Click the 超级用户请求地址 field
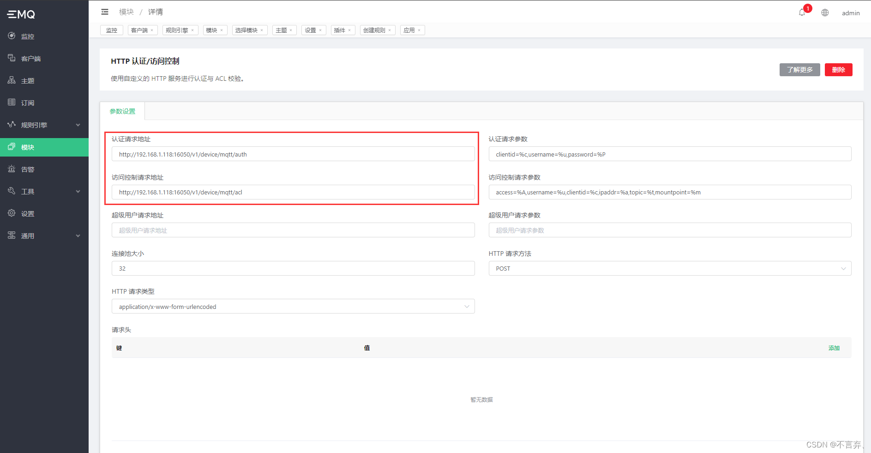This screenshot has height=453, width=871. tap(293, 230)
